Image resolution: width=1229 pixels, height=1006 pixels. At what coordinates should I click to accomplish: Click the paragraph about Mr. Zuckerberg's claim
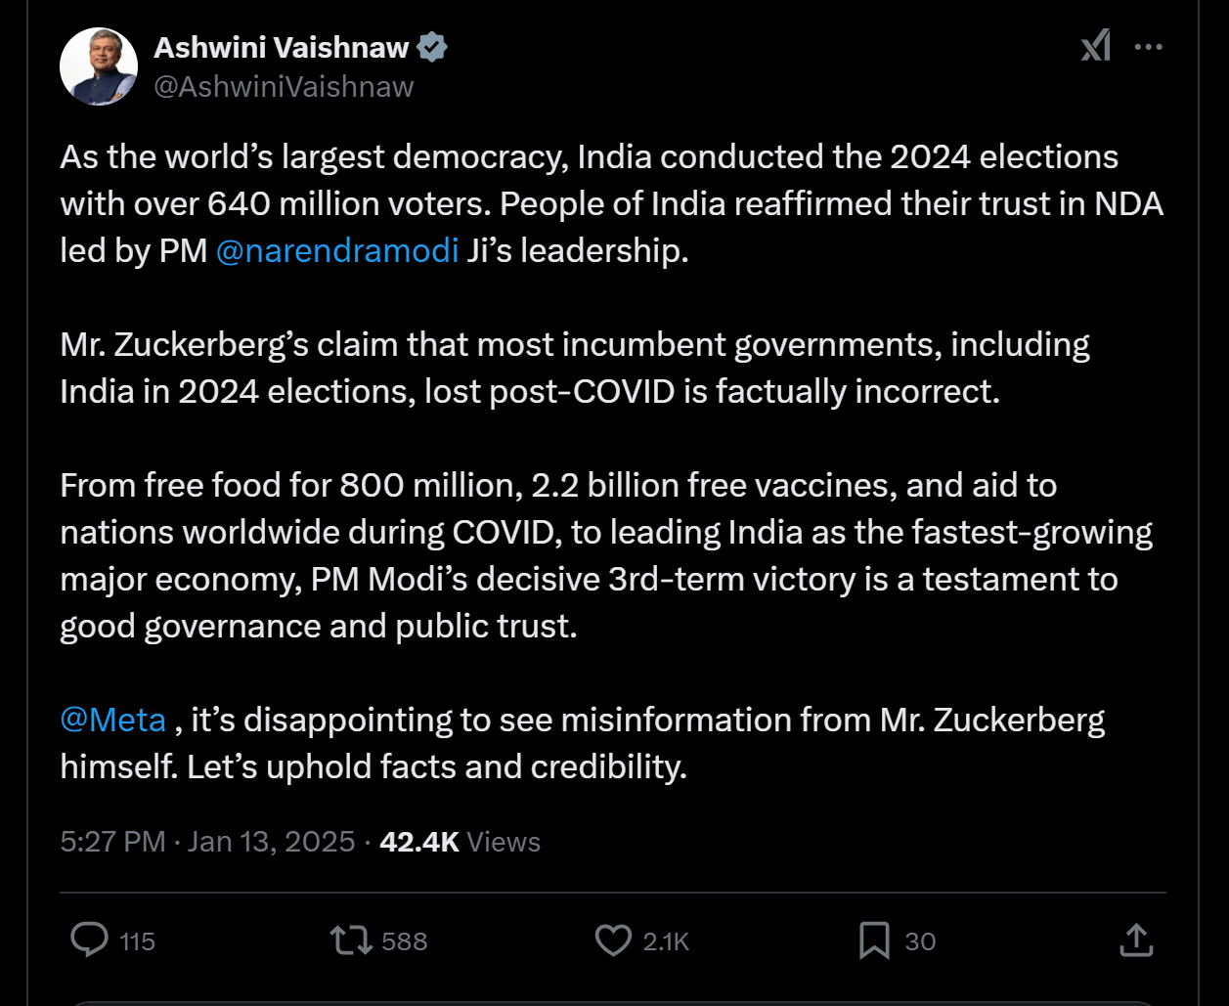(x=575, y=368)
